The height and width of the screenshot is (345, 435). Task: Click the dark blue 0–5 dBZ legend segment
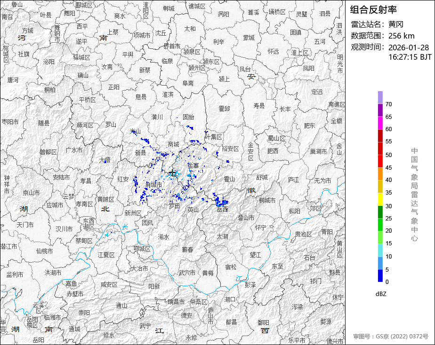380,275
